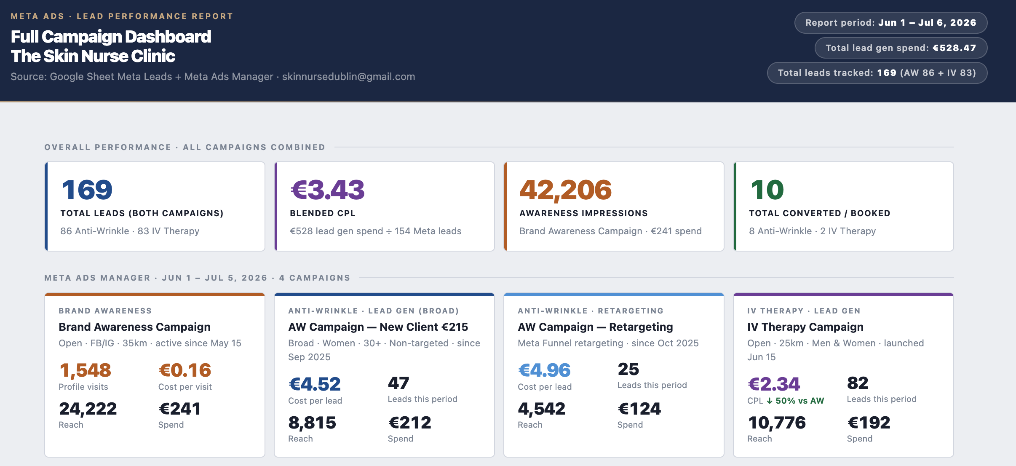This screenshot has height=466, width=1016.
Task: Open 'AW Campaign — Retargeting' title
Action: (x=595, y=327)
